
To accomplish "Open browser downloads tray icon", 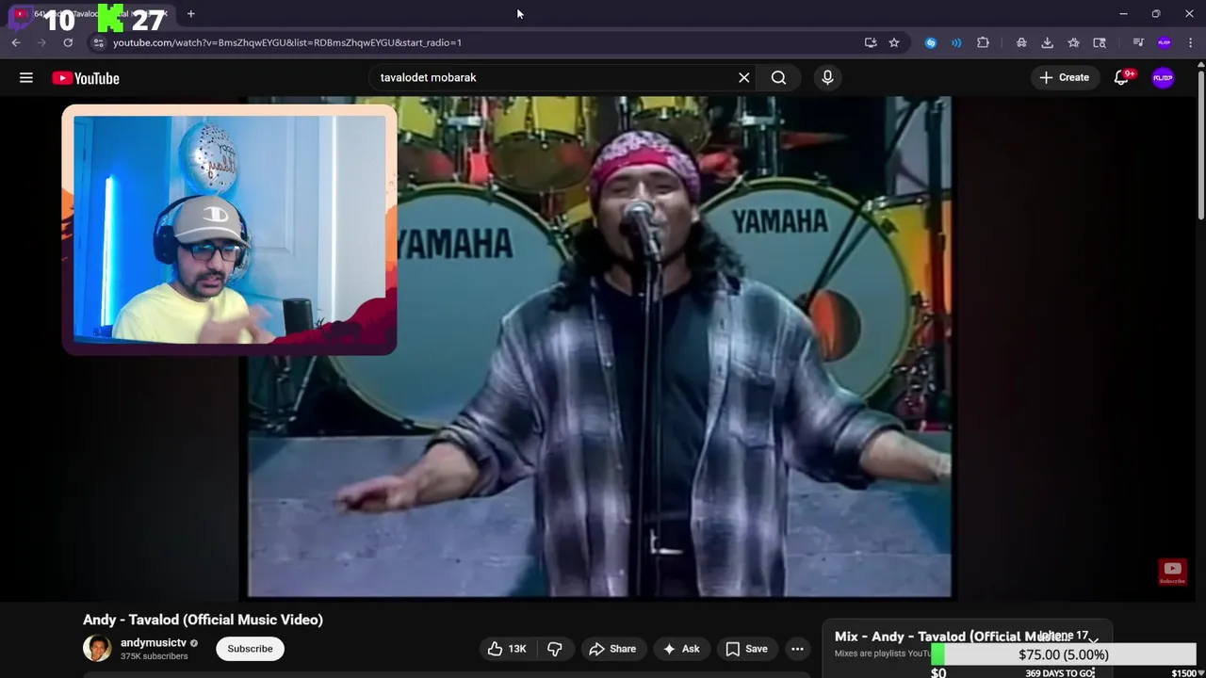I will 1047,42.
